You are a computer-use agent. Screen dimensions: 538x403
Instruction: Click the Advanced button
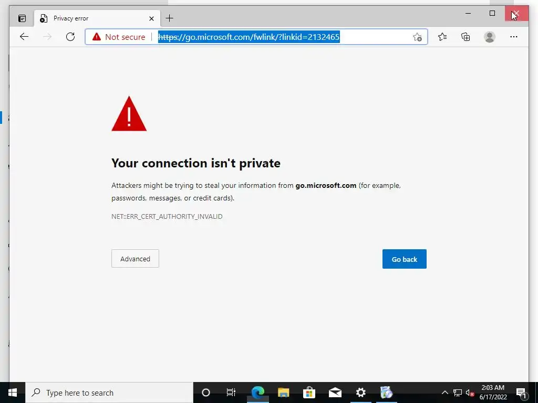(x=135, y=259)
